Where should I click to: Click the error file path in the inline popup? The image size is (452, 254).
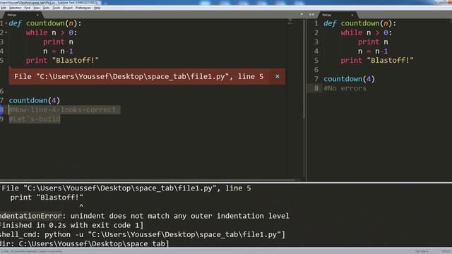click(x=138, y=77)
